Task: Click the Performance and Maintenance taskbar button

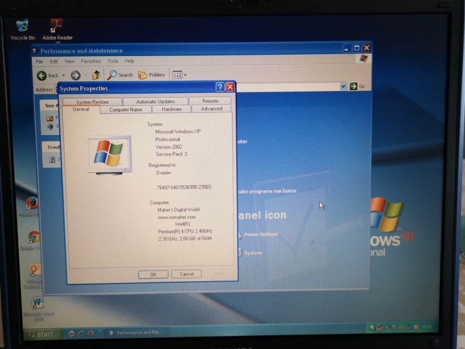Action: tap(137, 333)
